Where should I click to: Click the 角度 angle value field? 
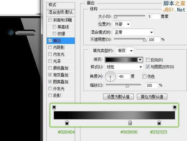pos(123,76)
